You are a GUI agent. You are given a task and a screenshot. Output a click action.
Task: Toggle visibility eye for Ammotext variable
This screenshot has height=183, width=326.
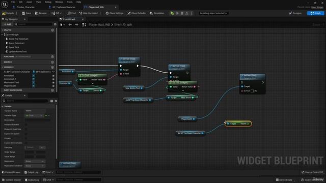pyautogui.click(x=53, y=76)
